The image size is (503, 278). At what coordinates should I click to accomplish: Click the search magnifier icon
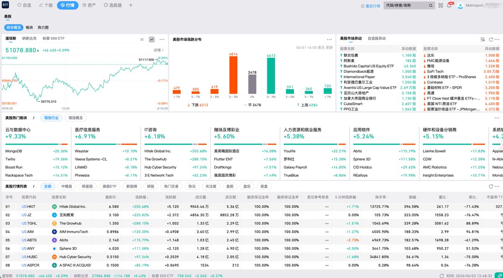[x=430, y=6]
